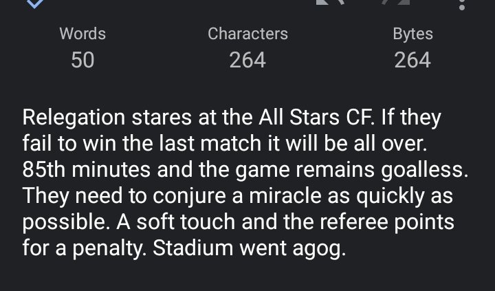Tap the Words counter label
The height and width of the screenshot is (291, 495).
[82, 34]
